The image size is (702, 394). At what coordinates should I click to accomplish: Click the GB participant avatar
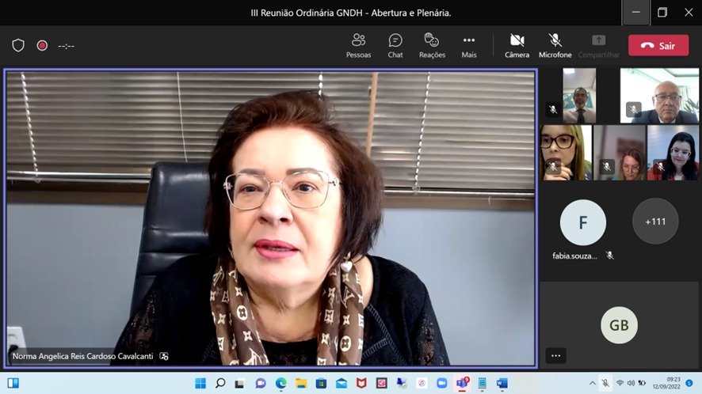619,325
